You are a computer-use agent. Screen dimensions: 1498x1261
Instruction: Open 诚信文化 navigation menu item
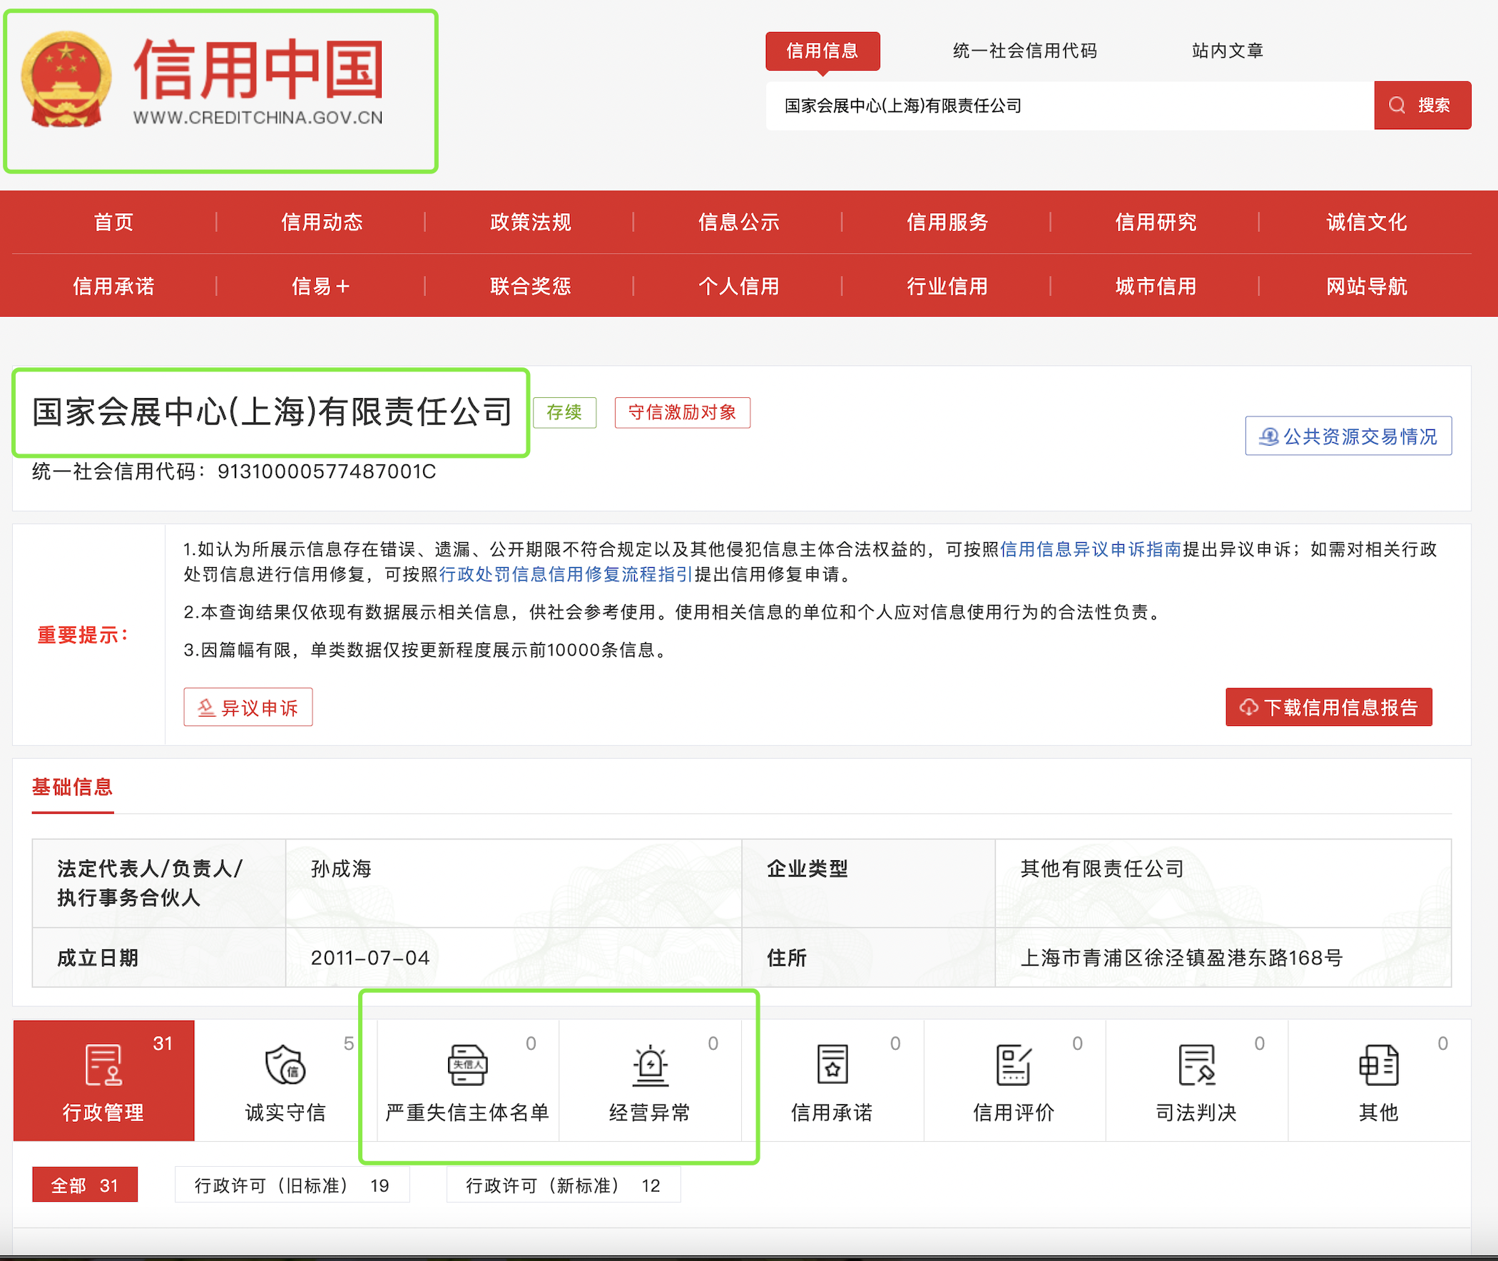1367,223
